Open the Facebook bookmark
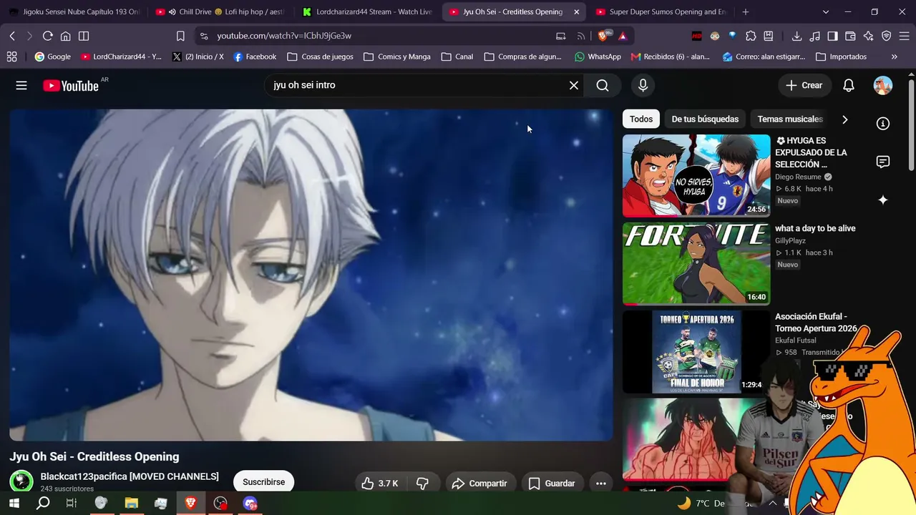Image resolution: width=916 pixels, height=515 pixels. [255, 57]
